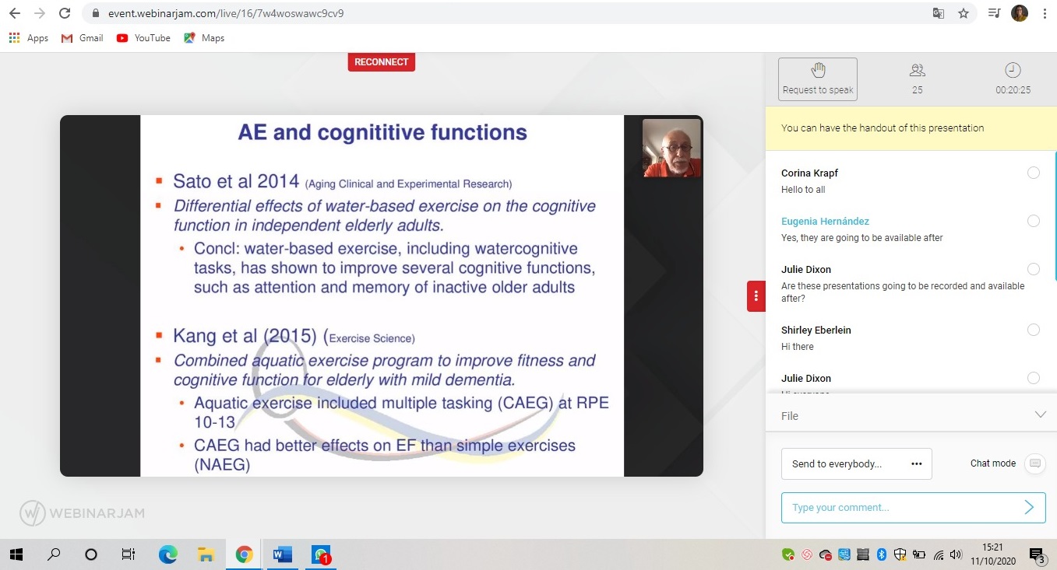Viewport: 1057px width, 570px height.
Task: Open the Chrome three-dot menu
Action: pos(1045,13)
